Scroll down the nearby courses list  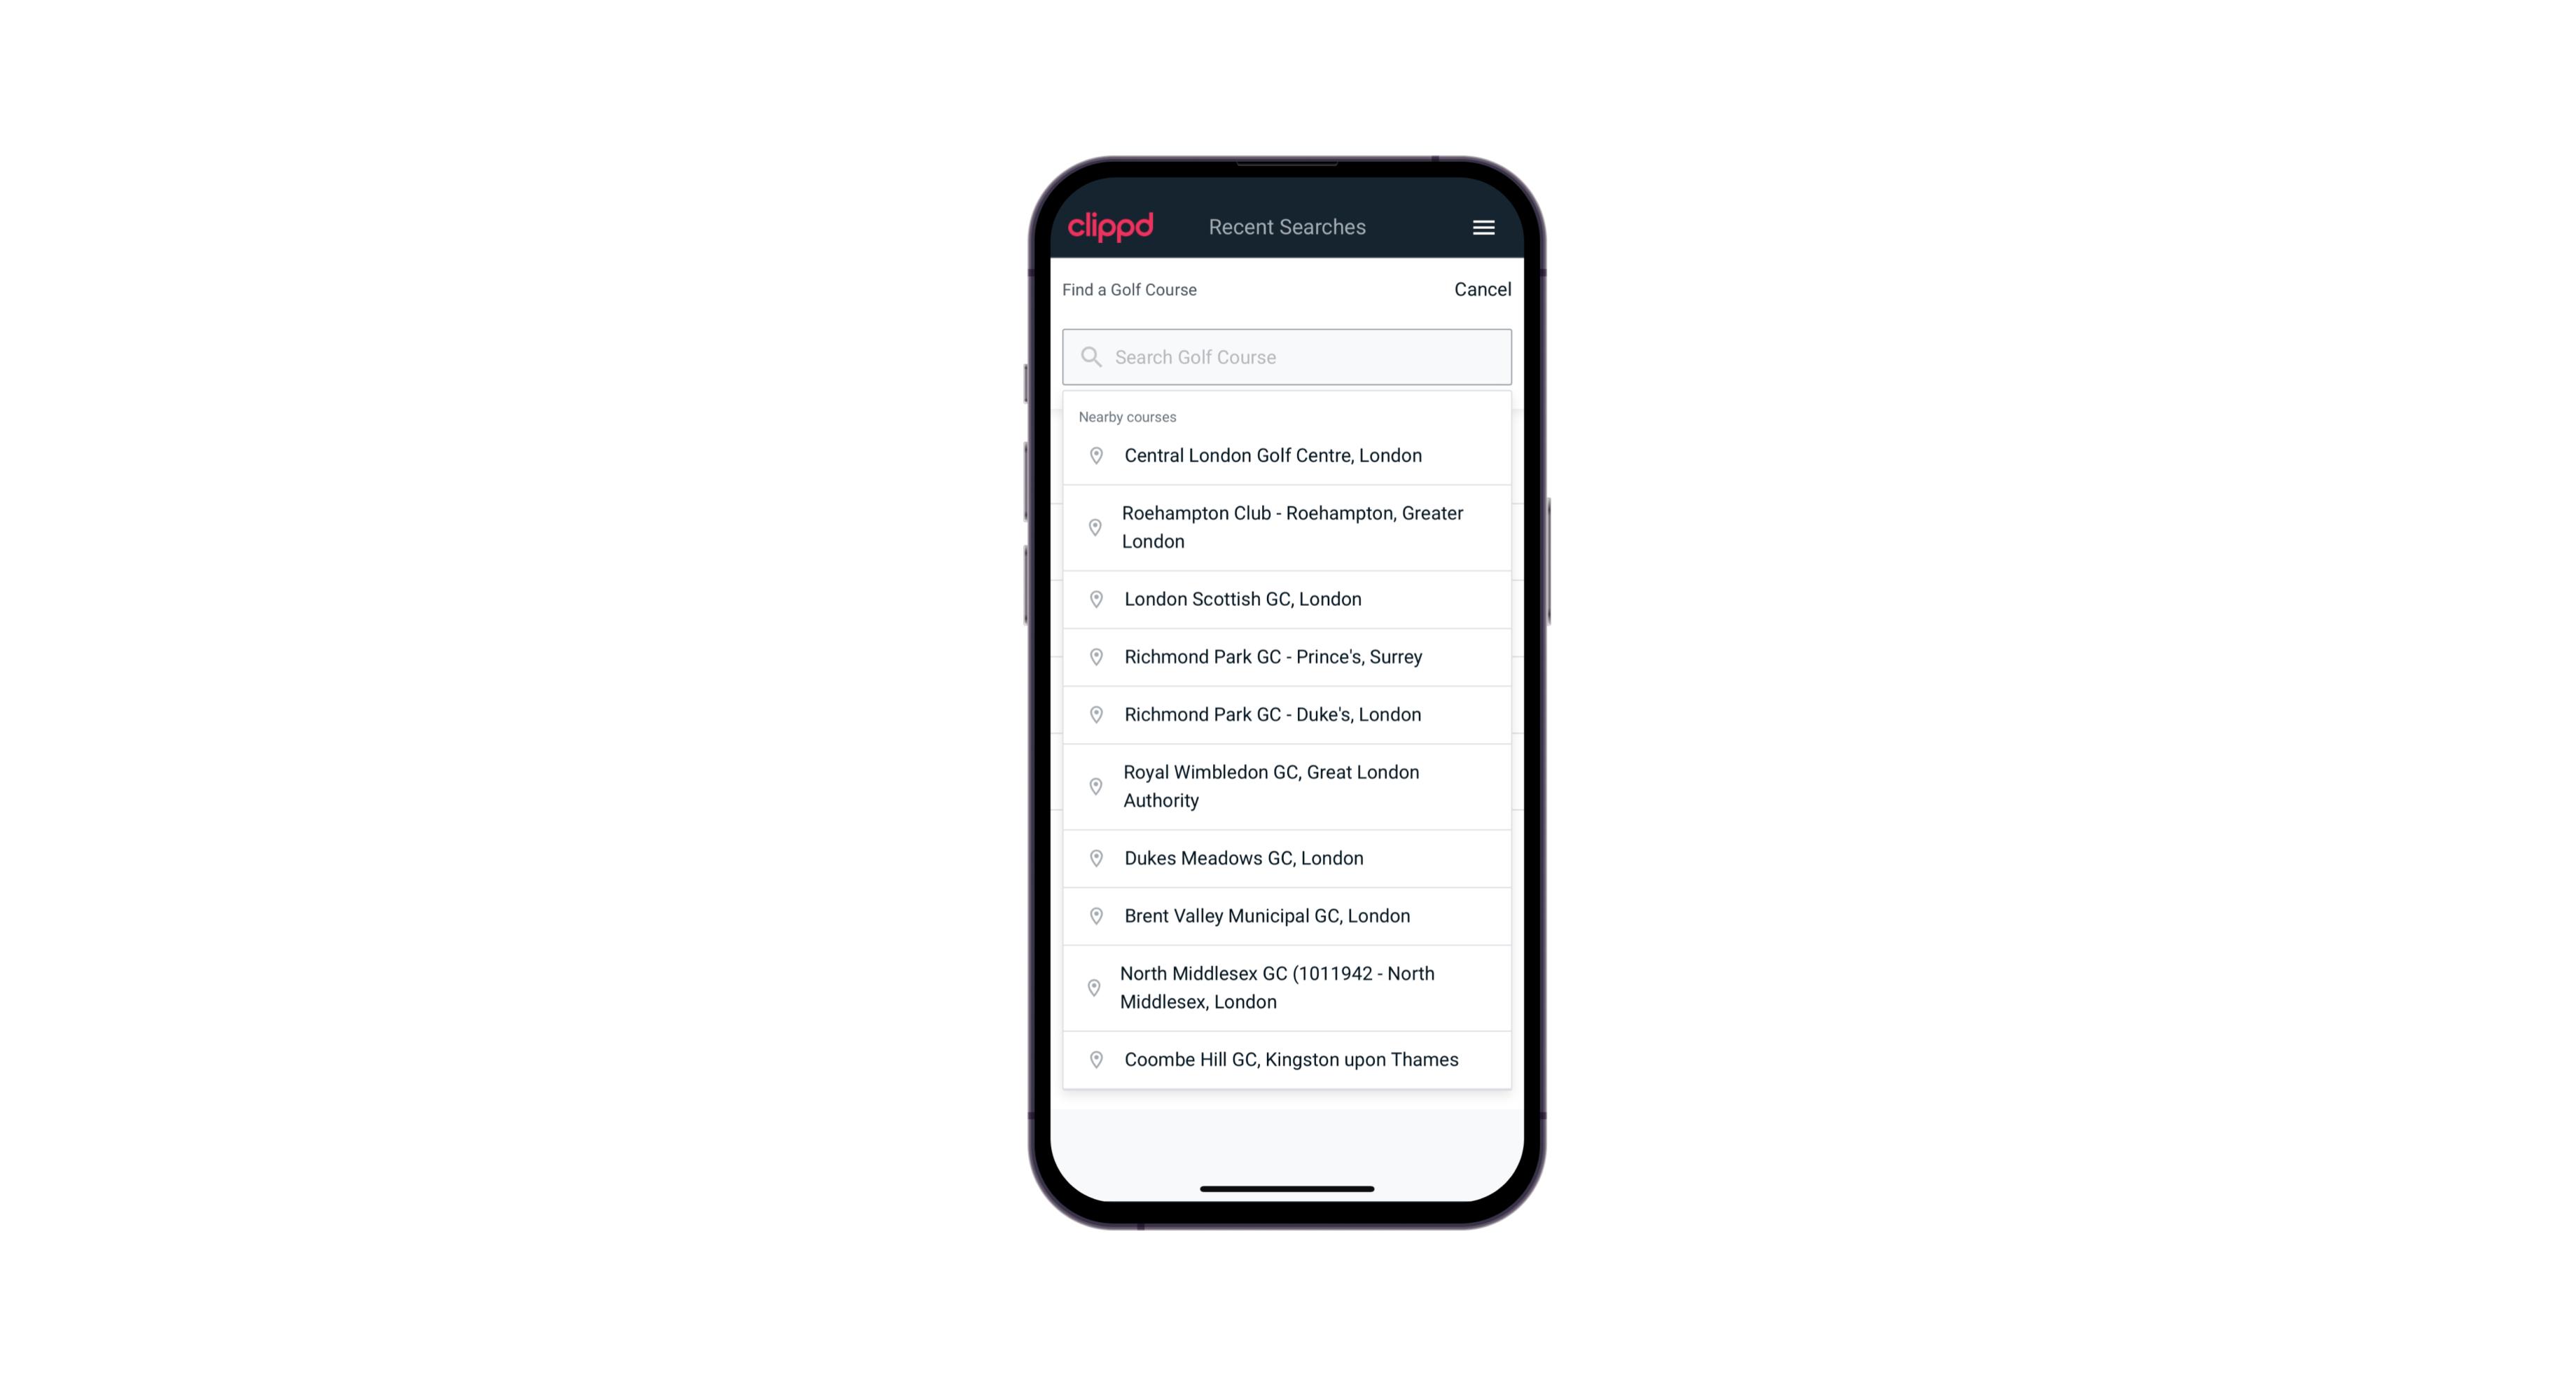click(x=1287, y=751)
